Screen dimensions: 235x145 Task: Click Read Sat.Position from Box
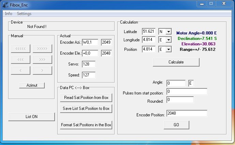[86, 98]
